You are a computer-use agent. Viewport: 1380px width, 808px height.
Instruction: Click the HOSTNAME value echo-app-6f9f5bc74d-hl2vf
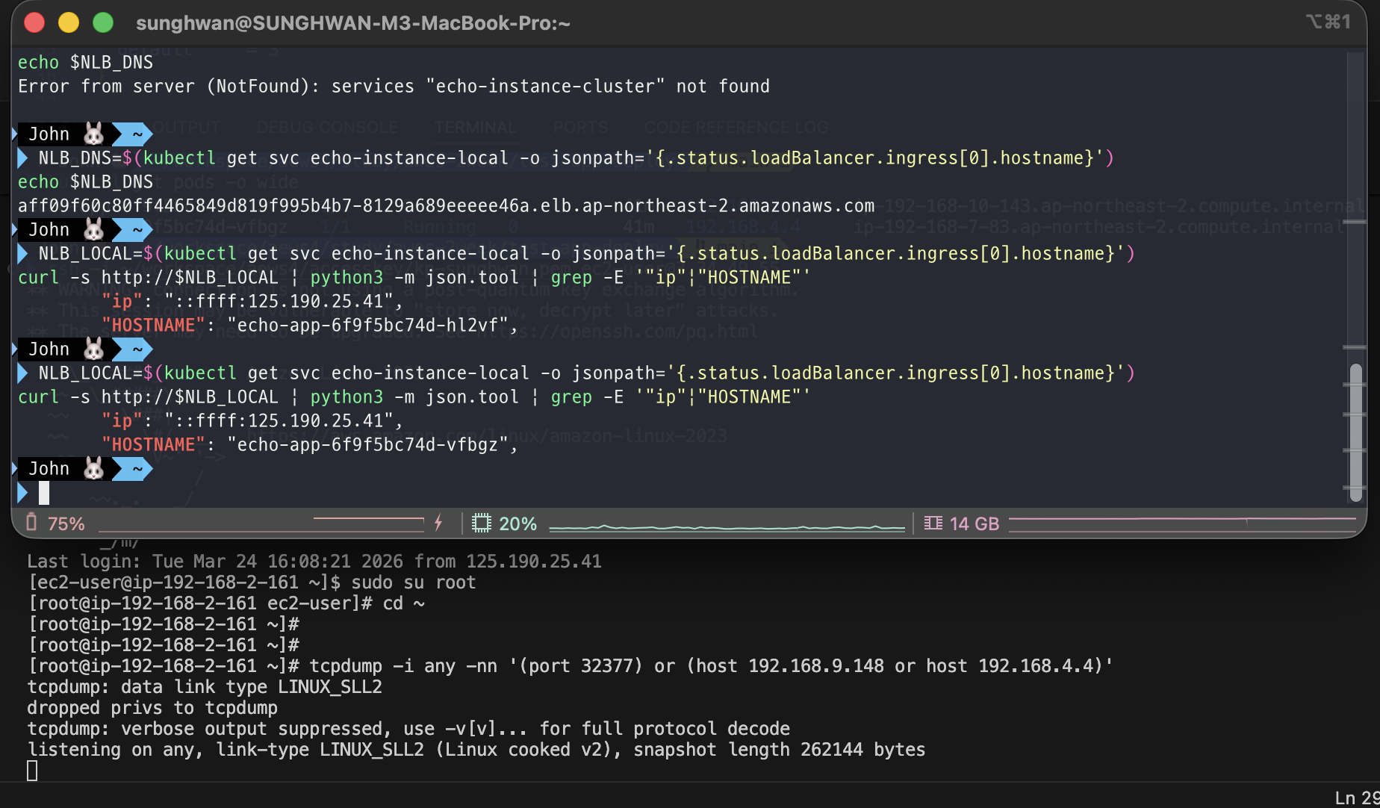click(367, 325)
